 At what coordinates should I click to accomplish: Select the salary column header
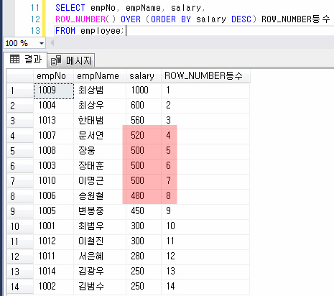[144, 76]
